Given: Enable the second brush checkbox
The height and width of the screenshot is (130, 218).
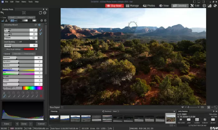Looking at the screenshot, I should pos(9,93).
